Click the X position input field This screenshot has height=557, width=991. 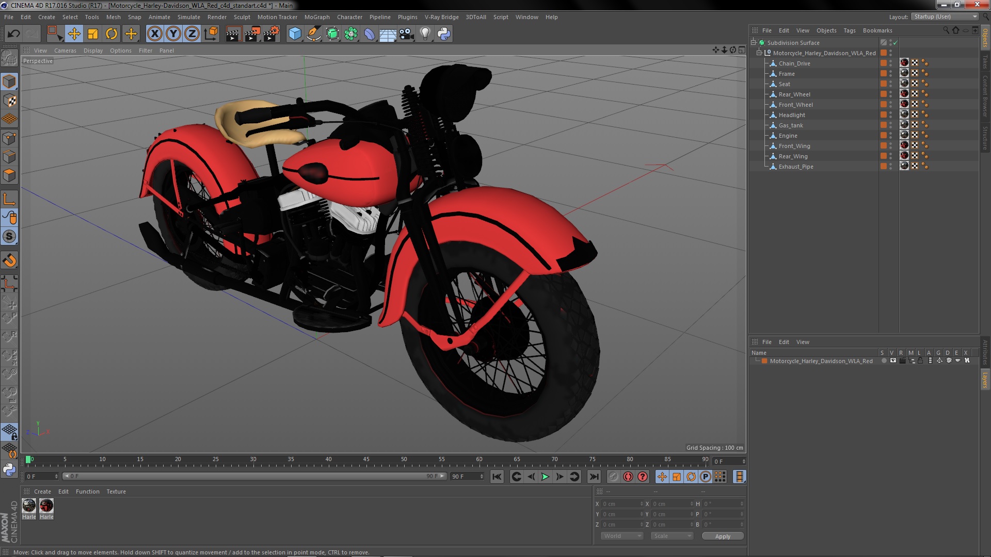click(622, 504)
